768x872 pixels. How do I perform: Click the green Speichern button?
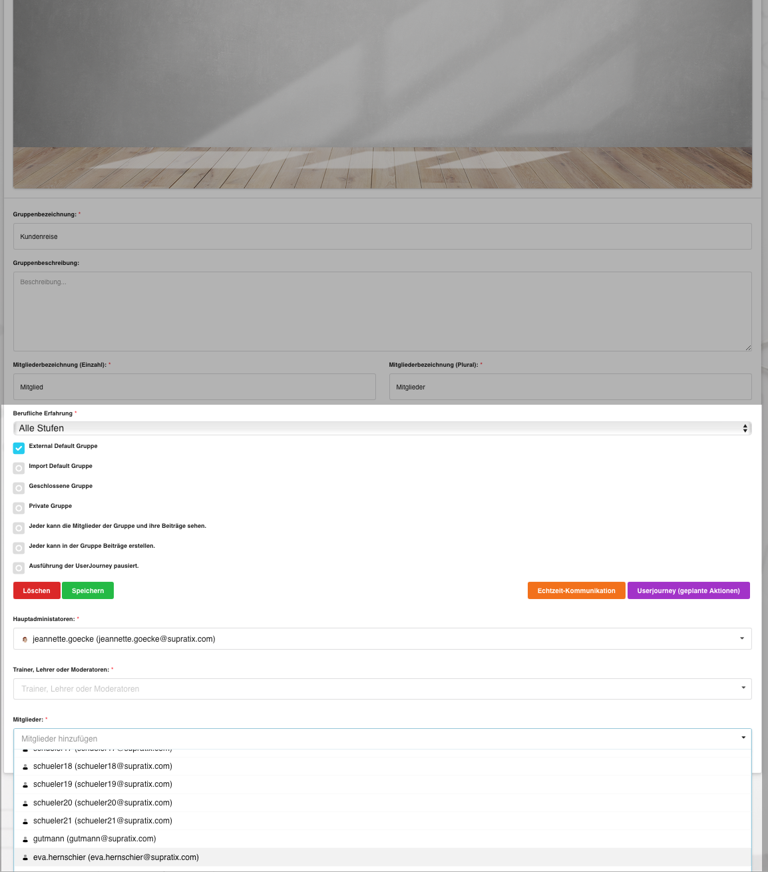(x=88, y=590)
